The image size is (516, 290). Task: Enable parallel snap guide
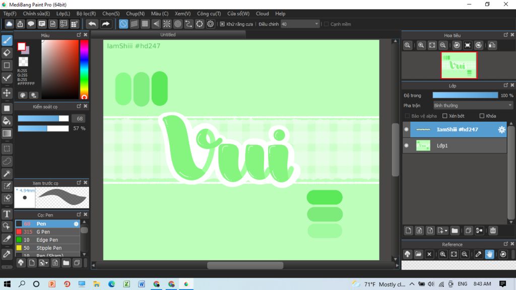(134, 24)
